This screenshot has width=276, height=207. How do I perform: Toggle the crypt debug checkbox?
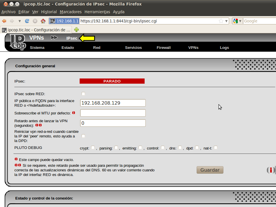coord(93,148)
